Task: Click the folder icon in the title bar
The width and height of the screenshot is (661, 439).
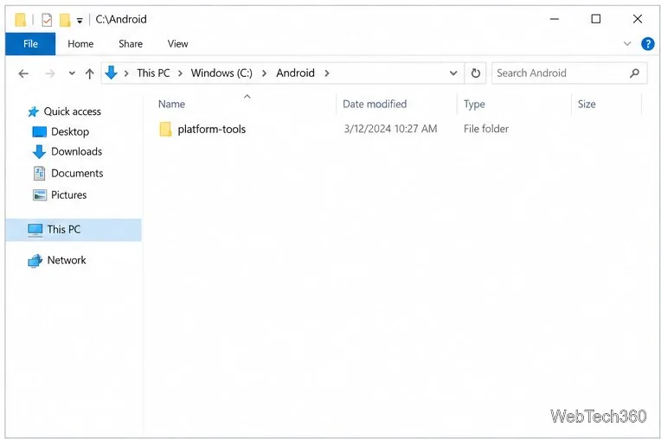Action: 20,19
